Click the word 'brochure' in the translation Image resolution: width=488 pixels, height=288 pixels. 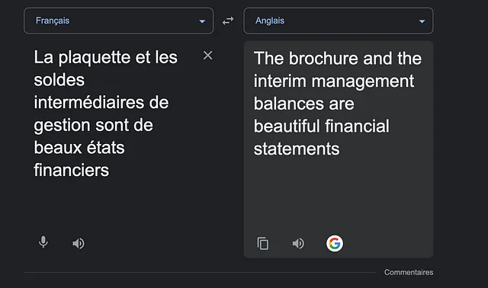coord(323,58)
